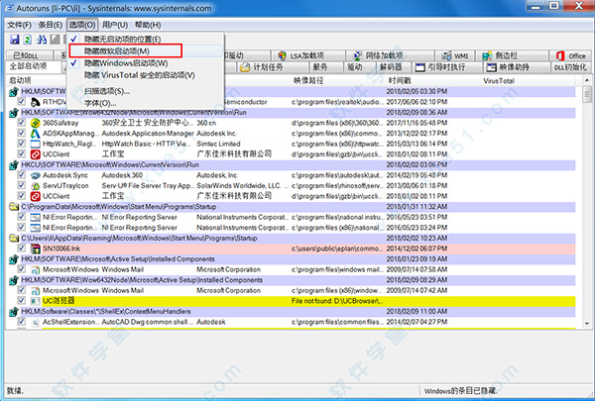Screen dimensions: 595x401
Task: Click the list scrollbar up arrow
Action: (x=587, y=80)
